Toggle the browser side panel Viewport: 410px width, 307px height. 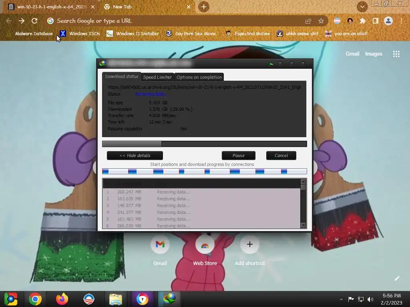coord(375,21)
